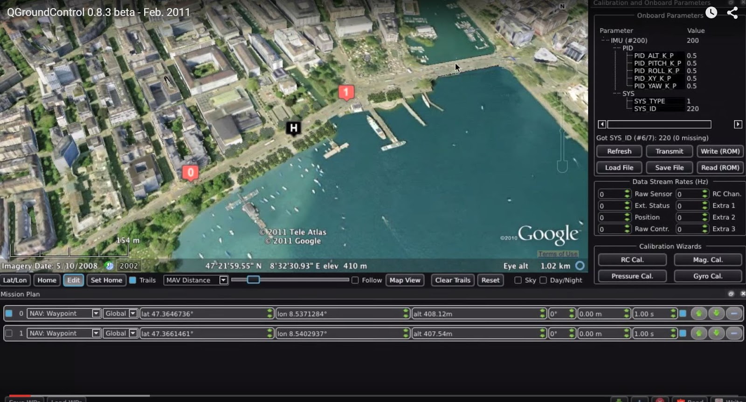Close the Mission Plan panel

[x=743, y=293]
